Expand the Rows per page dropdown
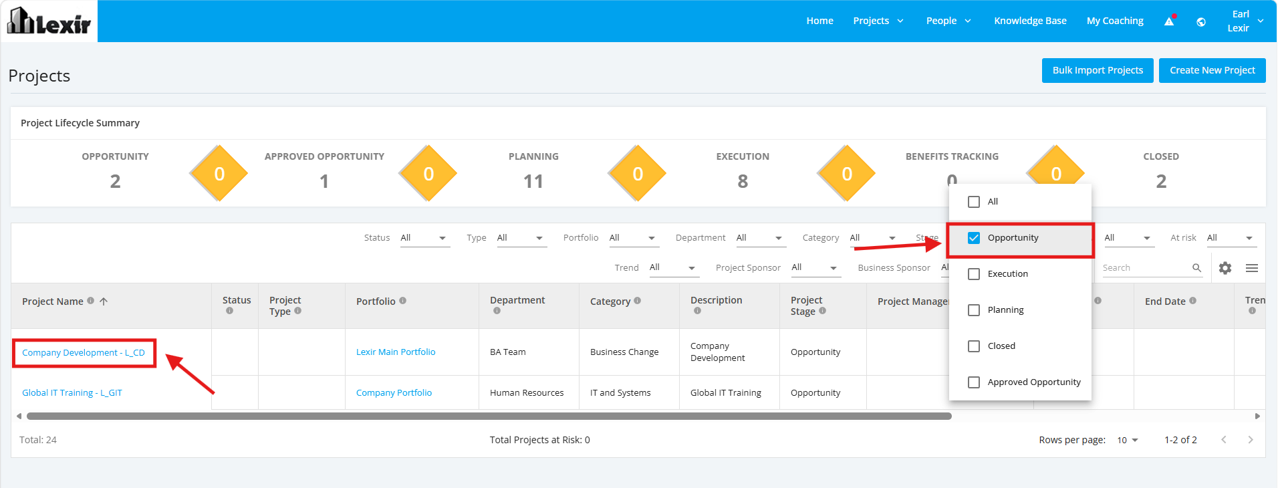 1128,440
